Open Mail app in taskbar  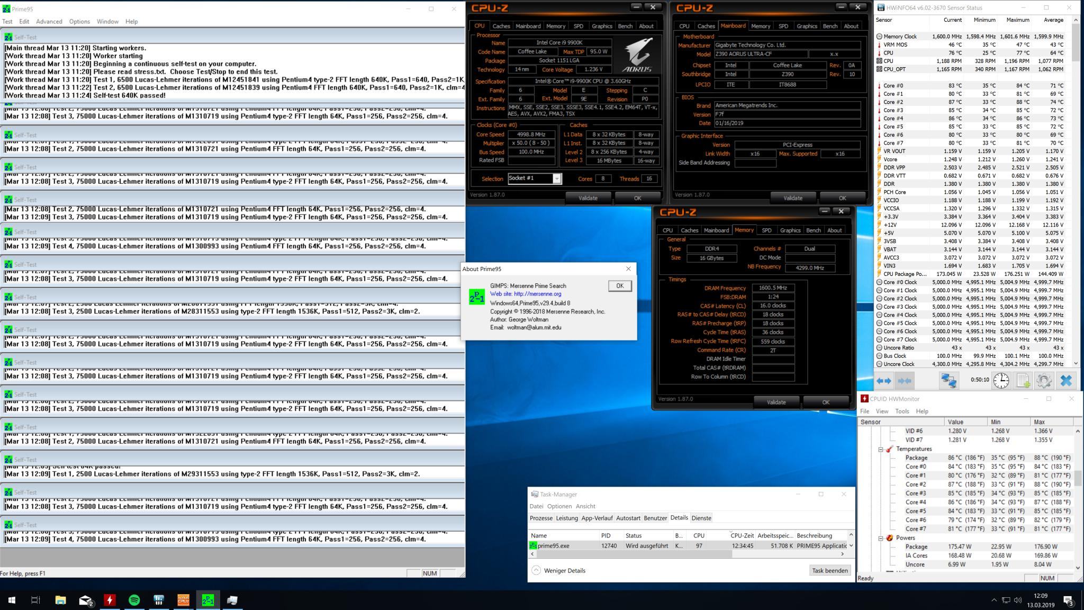(x=85, y=600)
